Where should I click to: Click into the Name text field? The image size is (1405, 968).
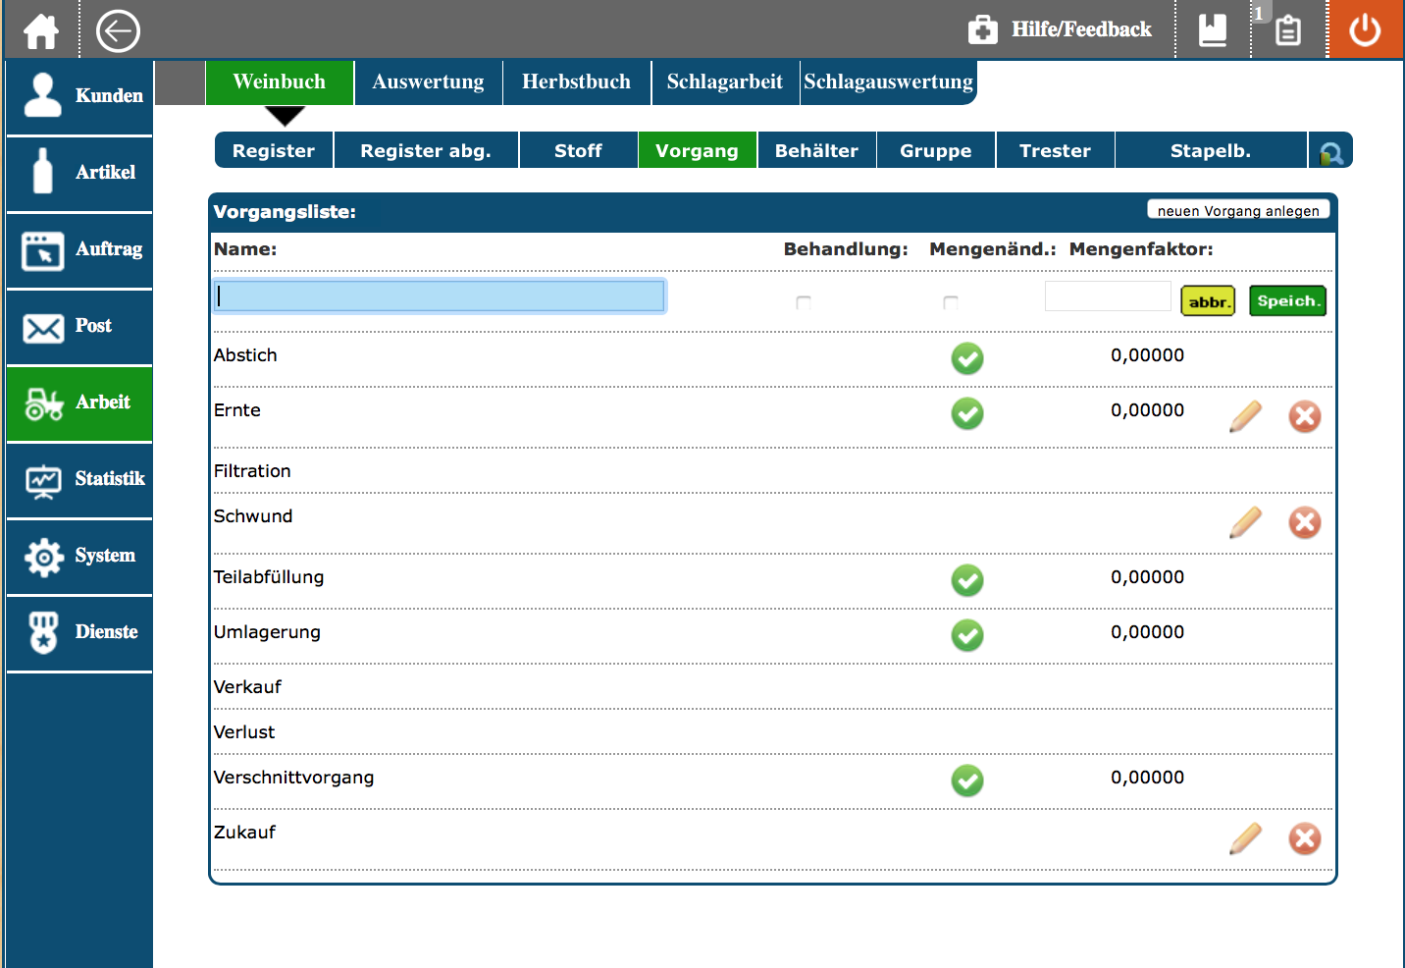(440, 296)
